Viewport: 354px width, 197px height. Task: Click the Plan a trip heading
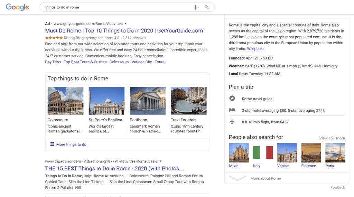241,87
